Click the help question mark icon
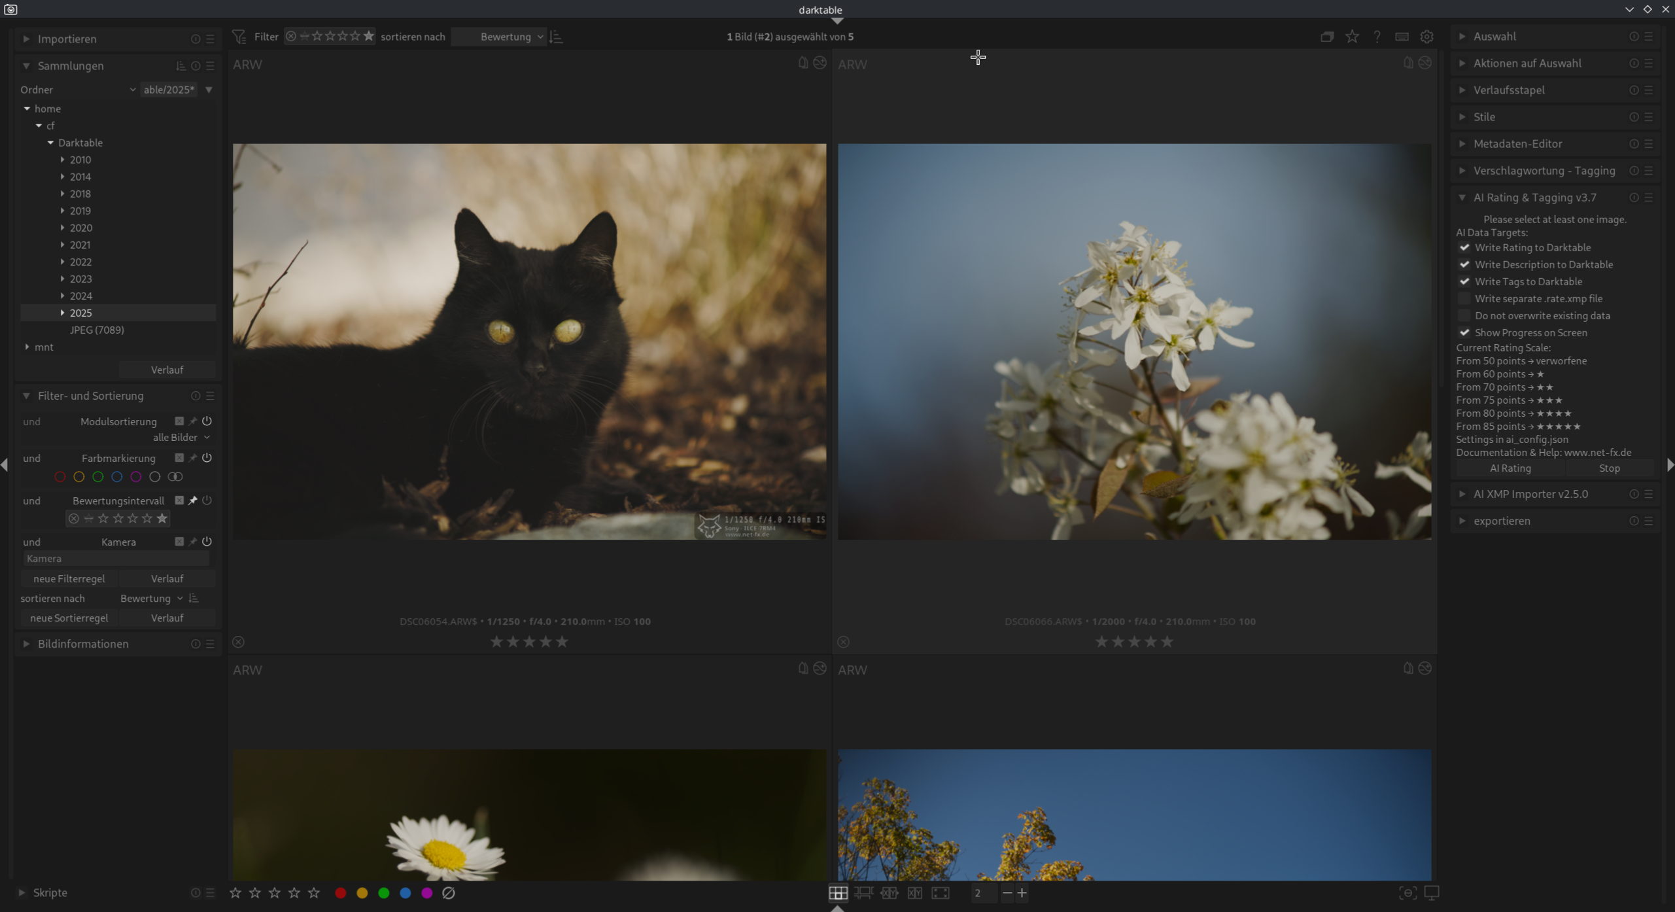The image size is (1675, 912). [1377, 37]
